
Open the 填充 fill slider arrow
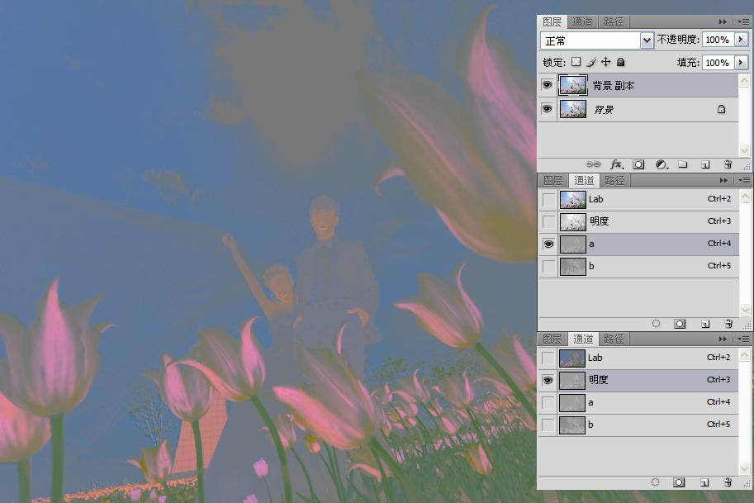point(741,63)
